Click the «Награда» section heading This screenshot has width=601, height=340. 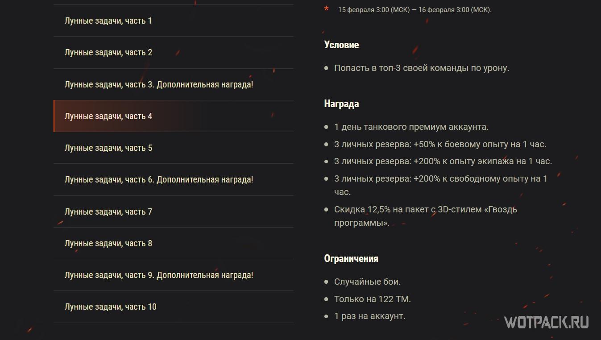(341, 104)
